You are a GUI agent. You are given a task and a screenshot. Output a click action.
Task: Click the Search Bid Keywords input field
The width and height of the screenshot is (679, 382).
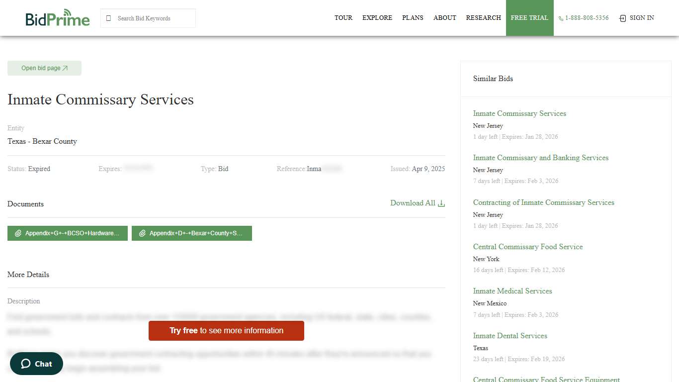point(149,18)
